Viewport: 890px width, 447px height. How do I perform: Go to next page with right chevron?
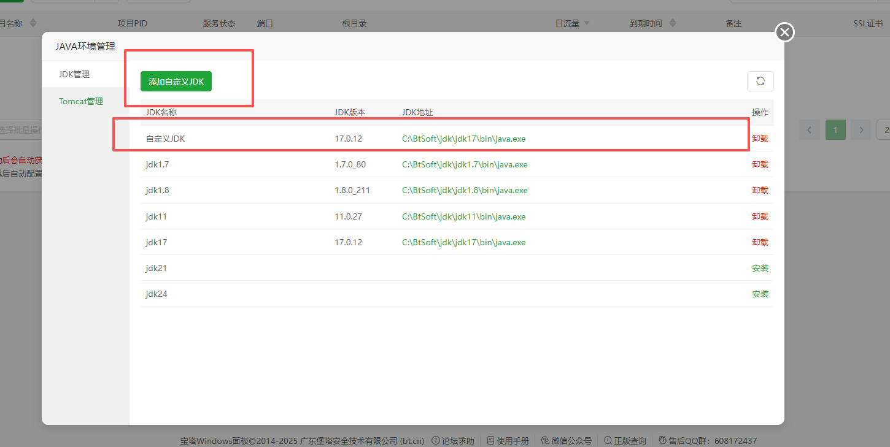pyautogui.click(x=861, y=129)
